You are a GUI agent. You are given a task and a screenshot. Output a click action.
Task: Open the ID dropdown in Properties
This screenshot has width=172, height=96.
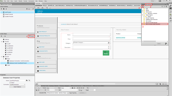click(51, 90)
